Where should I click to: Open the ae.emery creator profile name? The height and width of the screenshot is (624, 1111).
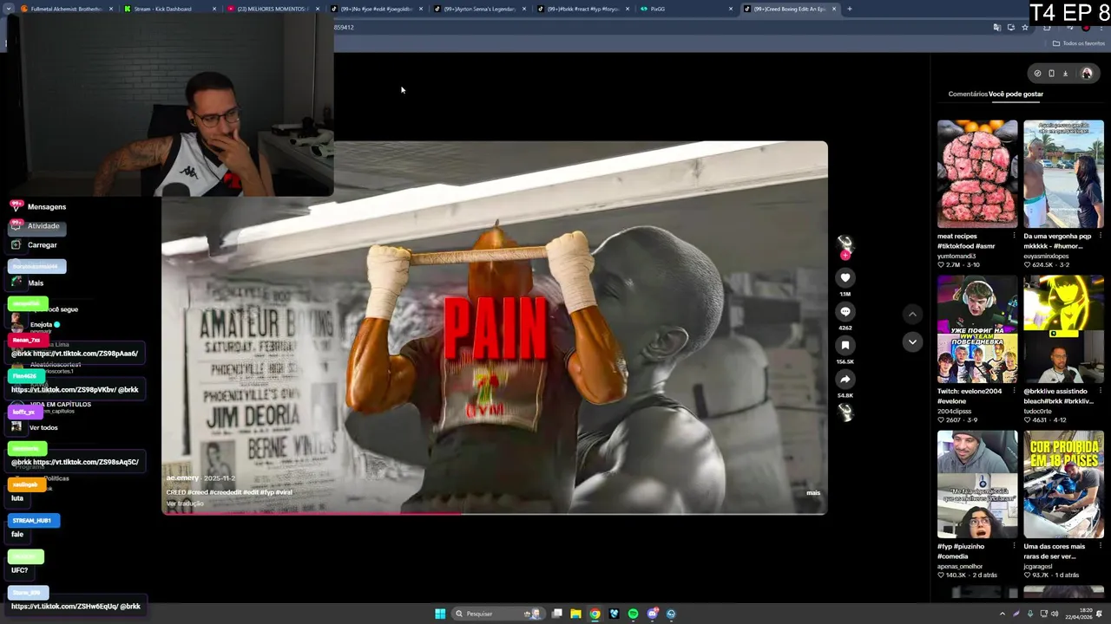[182, 478]
